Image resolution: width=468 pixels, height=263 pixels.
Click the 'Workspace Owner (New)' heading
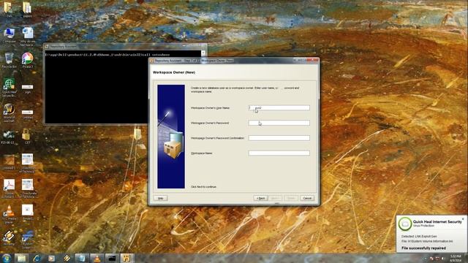174,72
